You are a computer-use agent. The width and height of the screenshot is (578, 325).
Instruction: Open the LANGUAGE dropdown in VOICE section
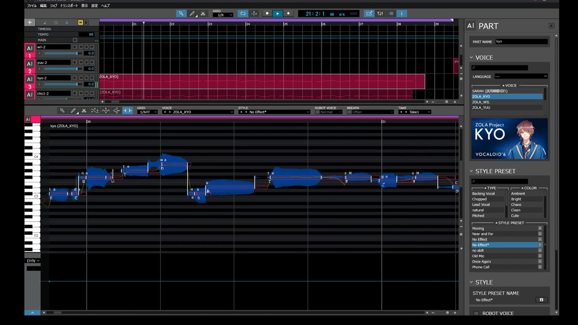(521, 76)
